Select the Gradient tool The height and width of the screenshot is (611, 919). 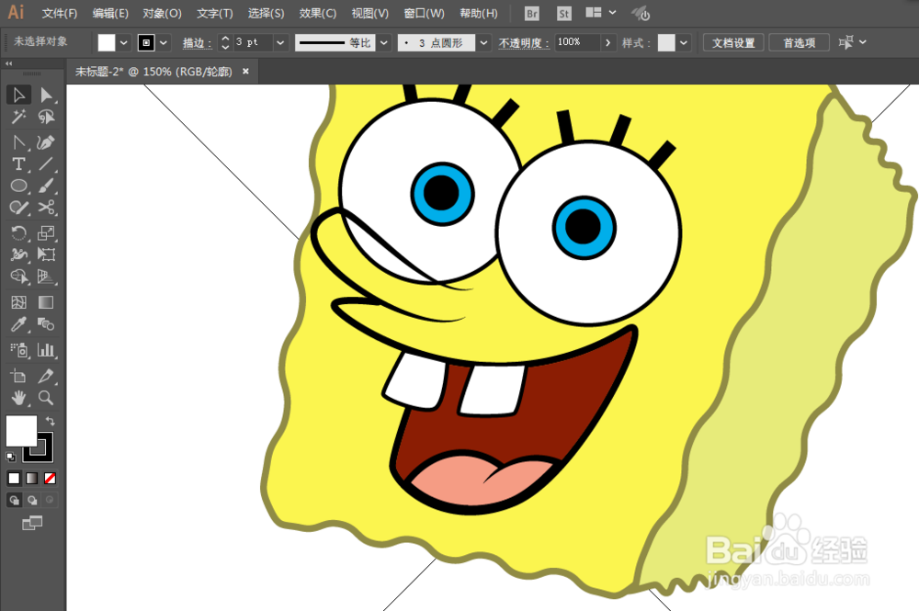click(x=46, y=302)
